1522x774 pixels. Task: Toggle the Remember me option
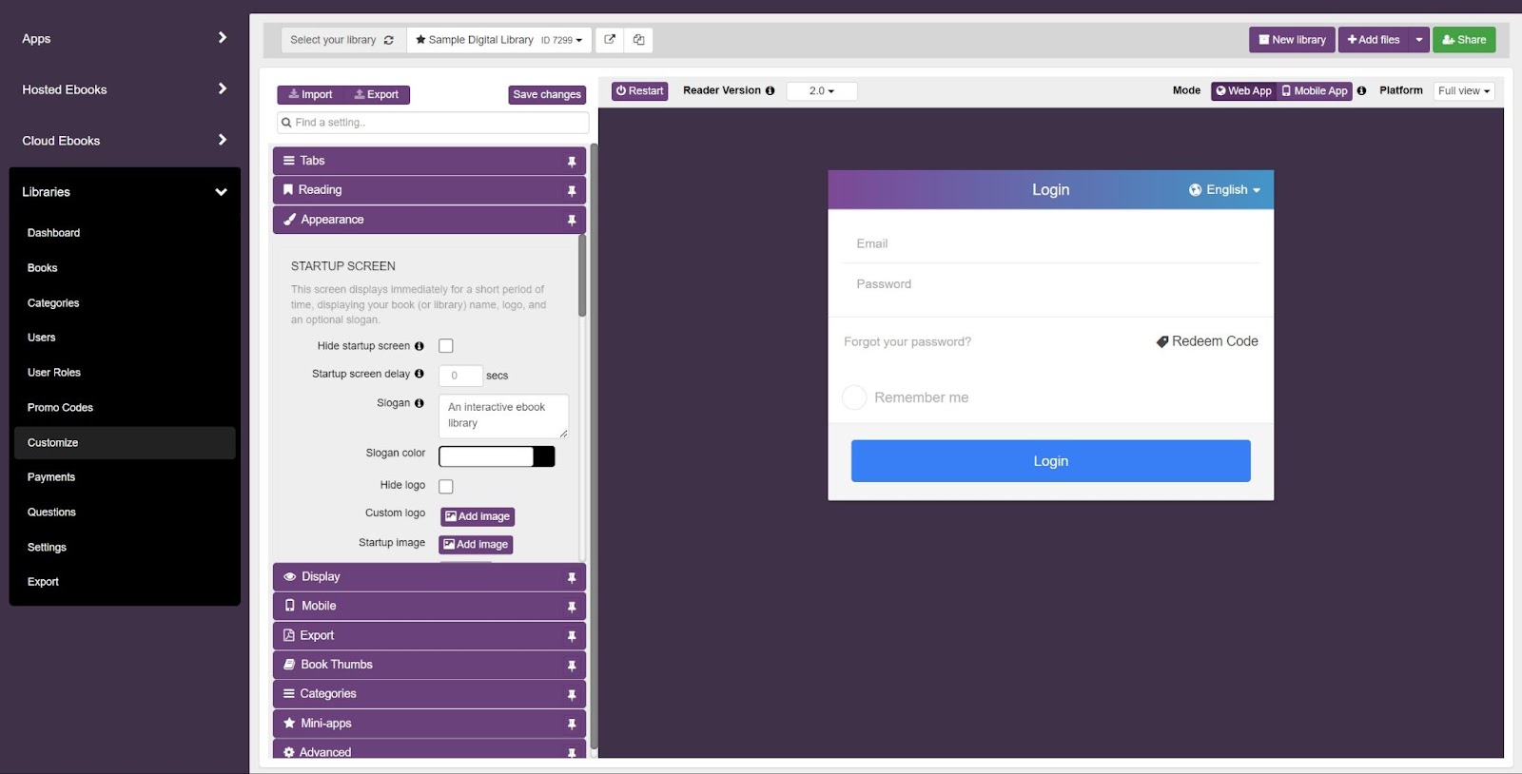coord(854,397)
